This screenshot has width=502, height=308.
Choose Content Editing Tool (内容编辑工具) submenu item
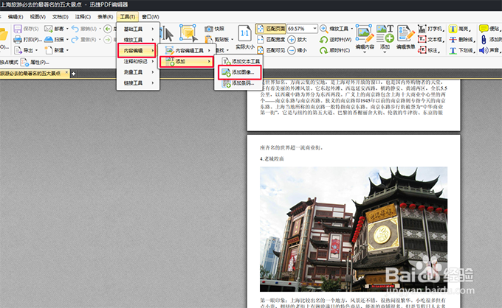point(186,51)
